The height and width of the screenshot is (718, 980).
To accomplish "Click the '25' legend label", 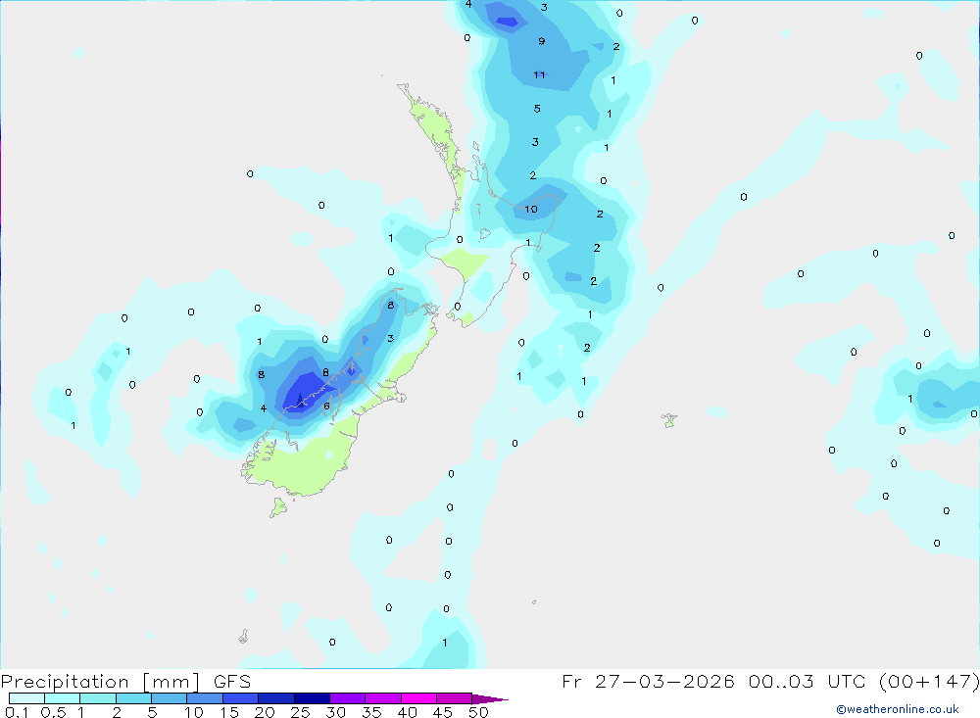I will [301, 712].
